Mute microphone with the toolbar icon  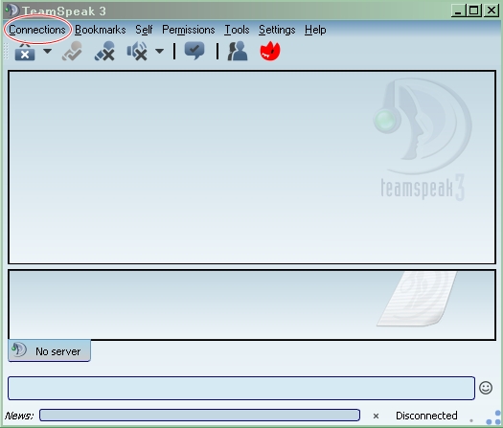pyautogui.click(x=104, y=52)
